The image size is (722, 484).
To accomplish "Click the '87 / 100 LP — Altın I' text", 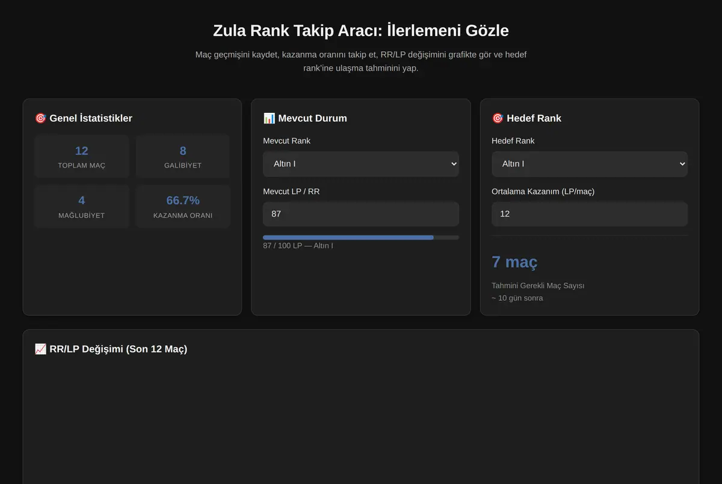I will point(298,246).
